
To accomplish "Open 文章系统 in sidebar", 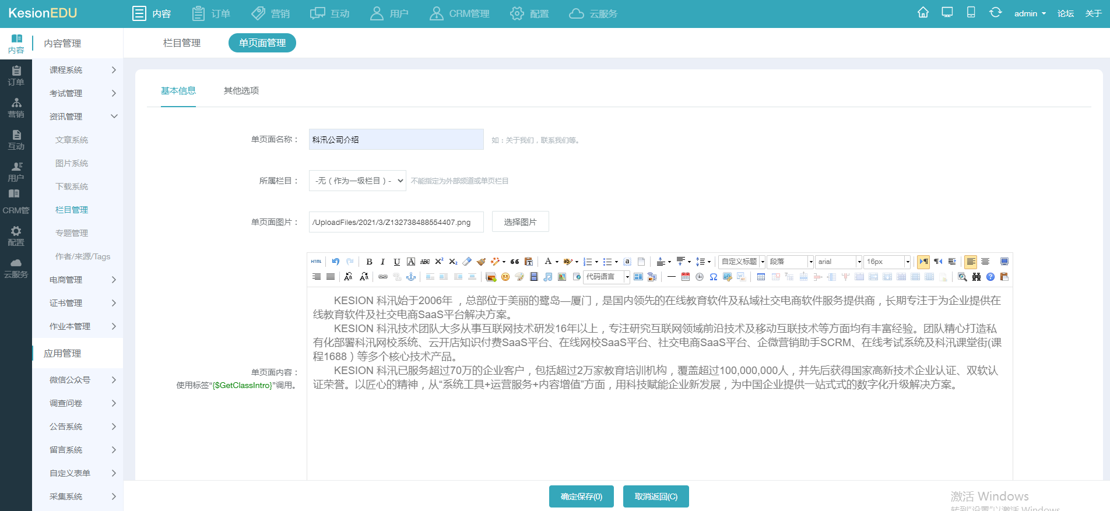I will [72, 140].
